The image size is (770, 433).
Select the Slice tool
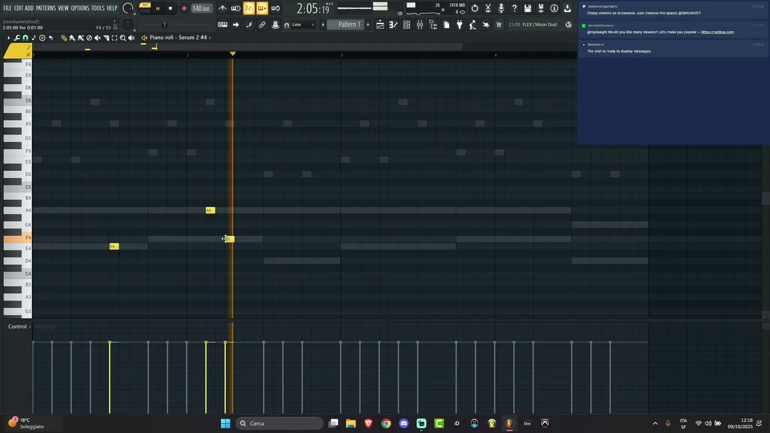click(106, 38)
